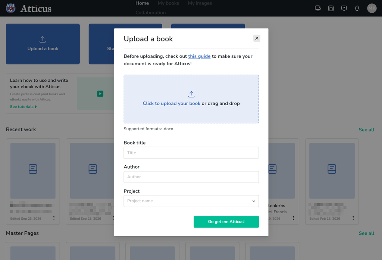Image resolution: width=382 pixels, height=260 pixels.
Task: Click the upload arrow icon in the drop zone
Action: (191, 94)
